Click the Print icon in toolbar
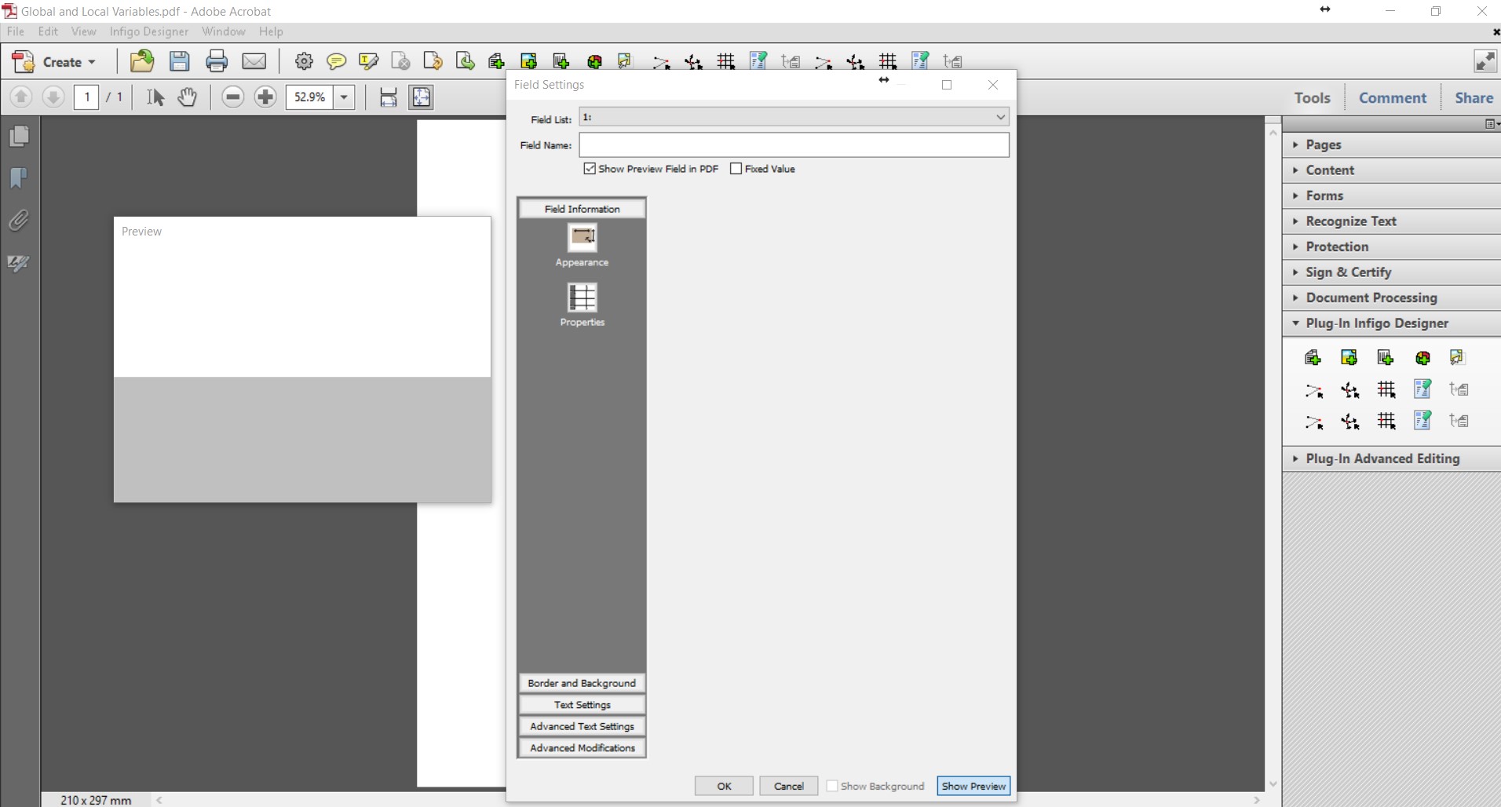 coord(216,61)
